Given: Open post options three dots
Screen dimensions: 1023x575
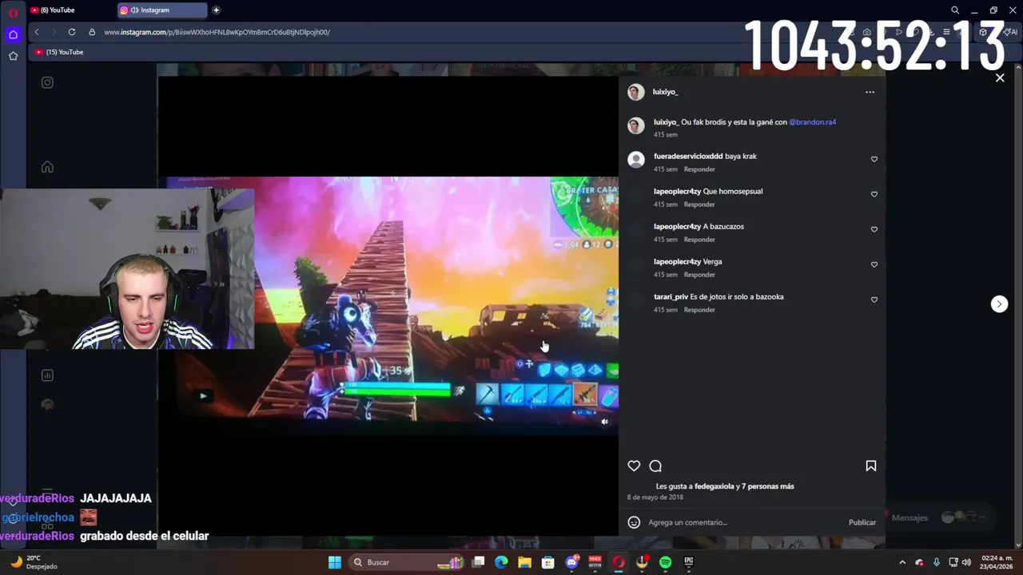Looking at the screenshot, I should pyautogui.click(x=870, y=92).
